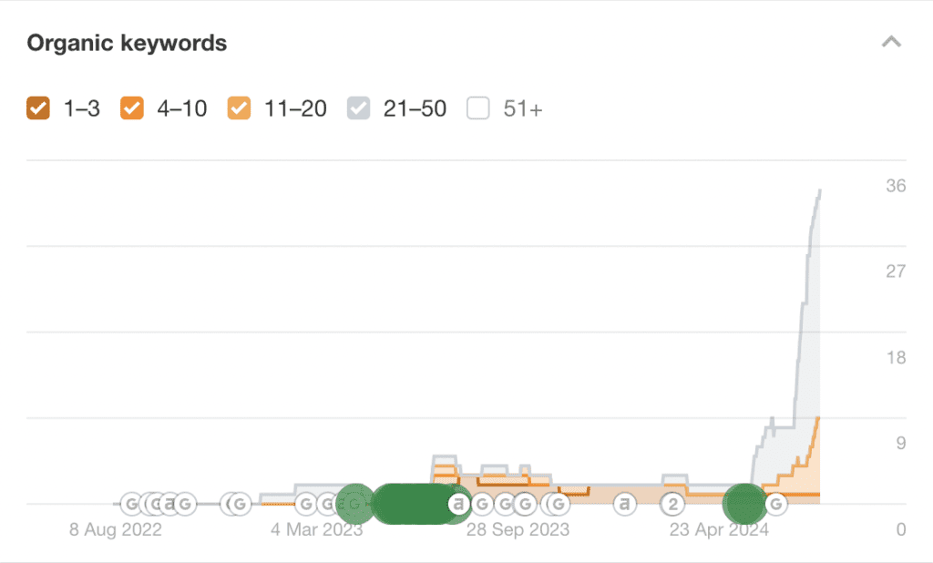Enable the 51+ positions checkbox
The height and width of the screenshot is (563, 933).
click(x=477, y=108)
